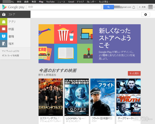Open Gmail in the top Google bar
This screenshot has height=124, width=155.
tap(71, 2)
